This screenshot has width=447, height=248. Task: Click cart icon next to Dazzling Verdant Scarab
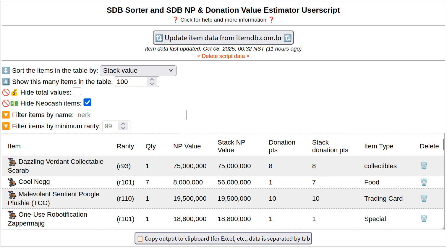tap(12, 162)
